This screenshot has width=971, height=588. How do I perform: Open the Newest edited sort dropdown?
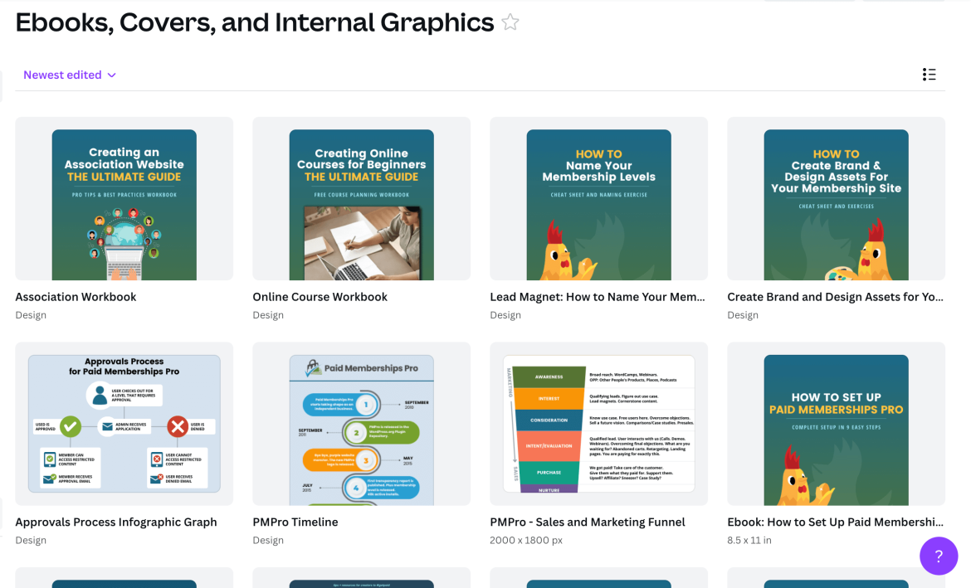tap(68, 74)
